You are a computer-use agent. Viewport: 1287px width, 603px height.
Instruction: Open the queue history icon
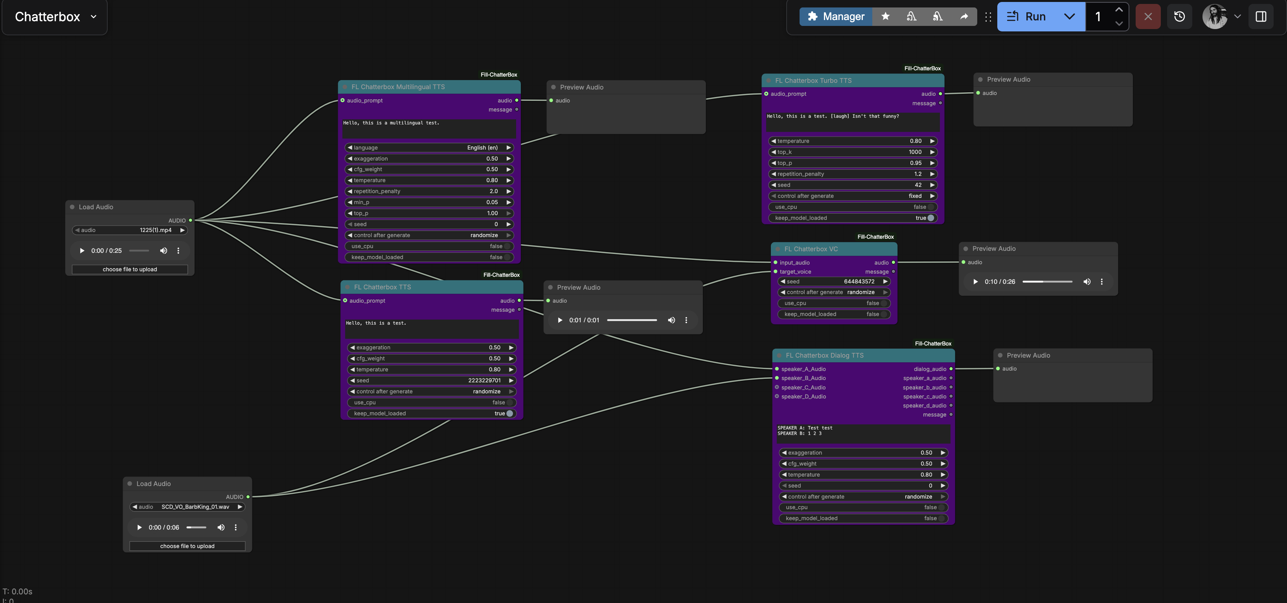pos(1179,16)
